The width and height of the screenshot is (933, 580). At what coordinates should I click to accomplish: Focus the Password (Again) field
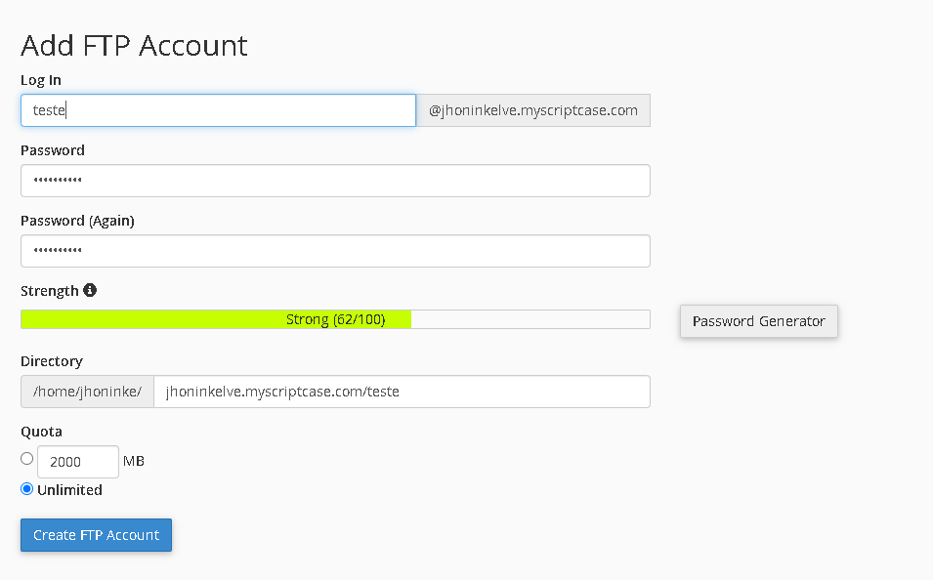point(336,250)
